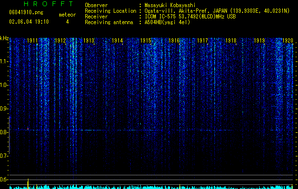Click the Receiving Location label
298x189 pixels.
point(110,11)
